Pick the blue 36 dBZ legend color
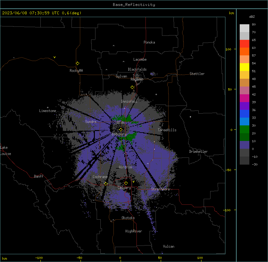The height and width of the screenshot is (262, 268). pyautogui.click(x=244, y=114)
